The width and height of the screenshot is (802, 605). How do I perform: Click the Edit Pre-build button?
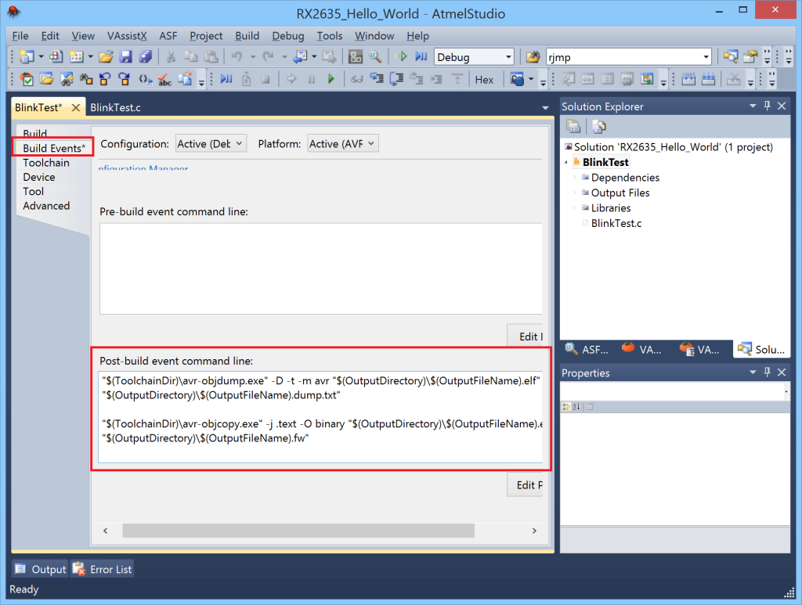coord(525,337)
